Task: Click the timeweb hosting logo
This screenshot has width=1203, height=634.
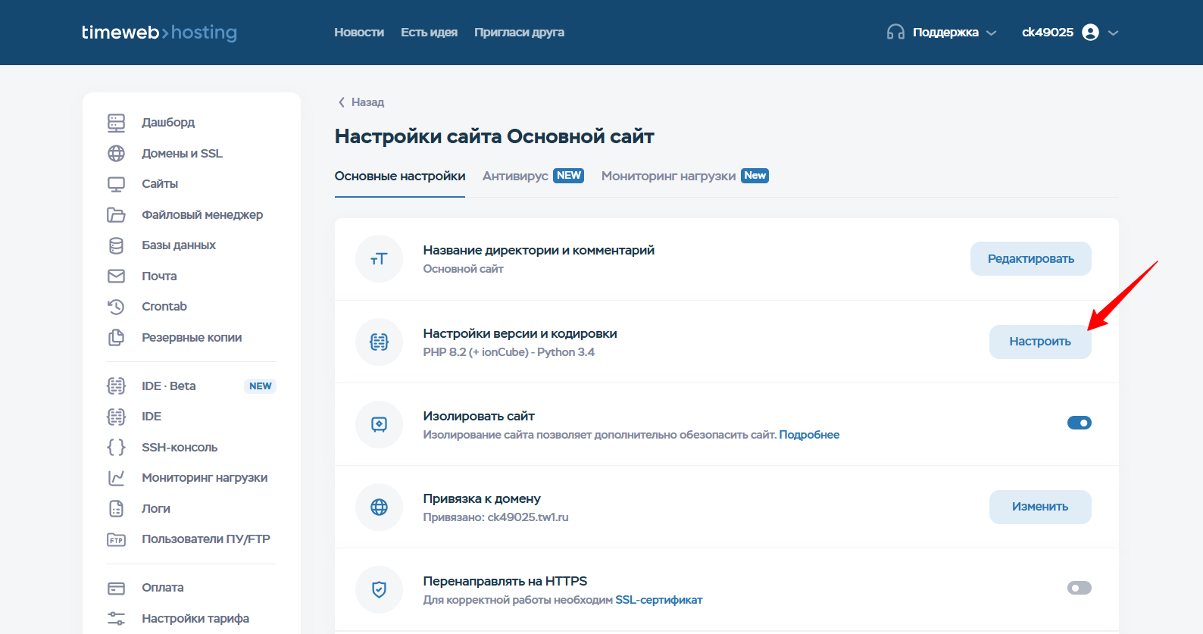Action: tap(159, 33)
